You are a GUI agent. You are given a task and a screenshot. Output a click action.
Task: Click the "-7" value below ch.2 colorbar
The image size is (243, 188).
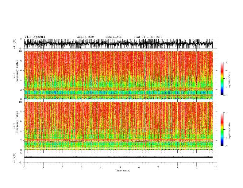[226, 146]
